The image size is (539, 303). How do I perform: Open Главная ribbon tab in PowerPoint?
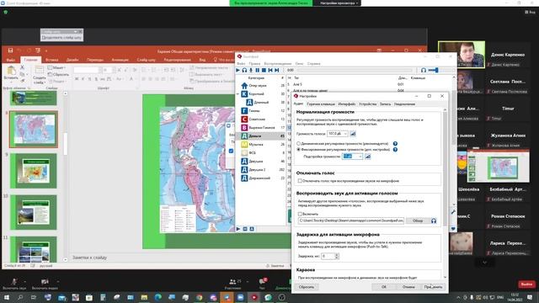30,60
